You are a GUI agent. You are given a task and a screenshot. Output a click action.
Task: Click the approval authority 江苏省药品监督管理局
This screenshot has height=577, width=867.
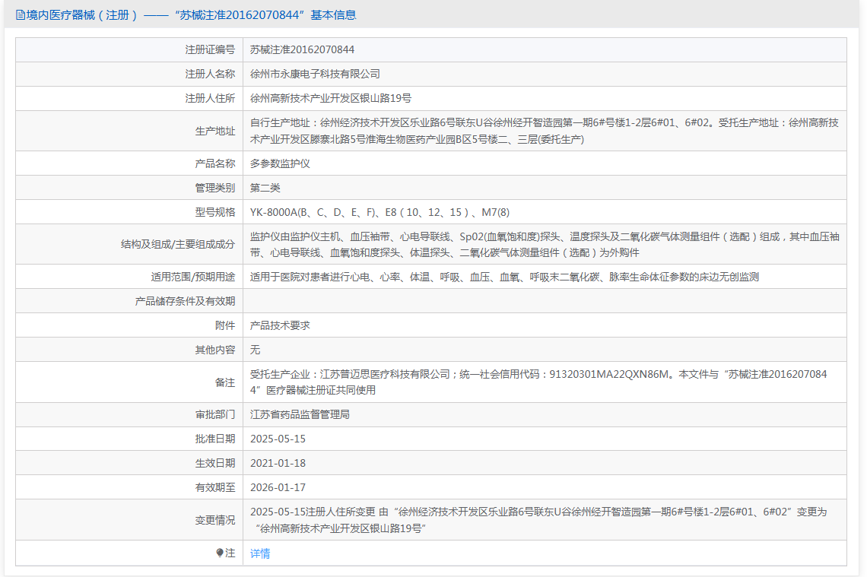pyautogui.click(x=300, y=414)
